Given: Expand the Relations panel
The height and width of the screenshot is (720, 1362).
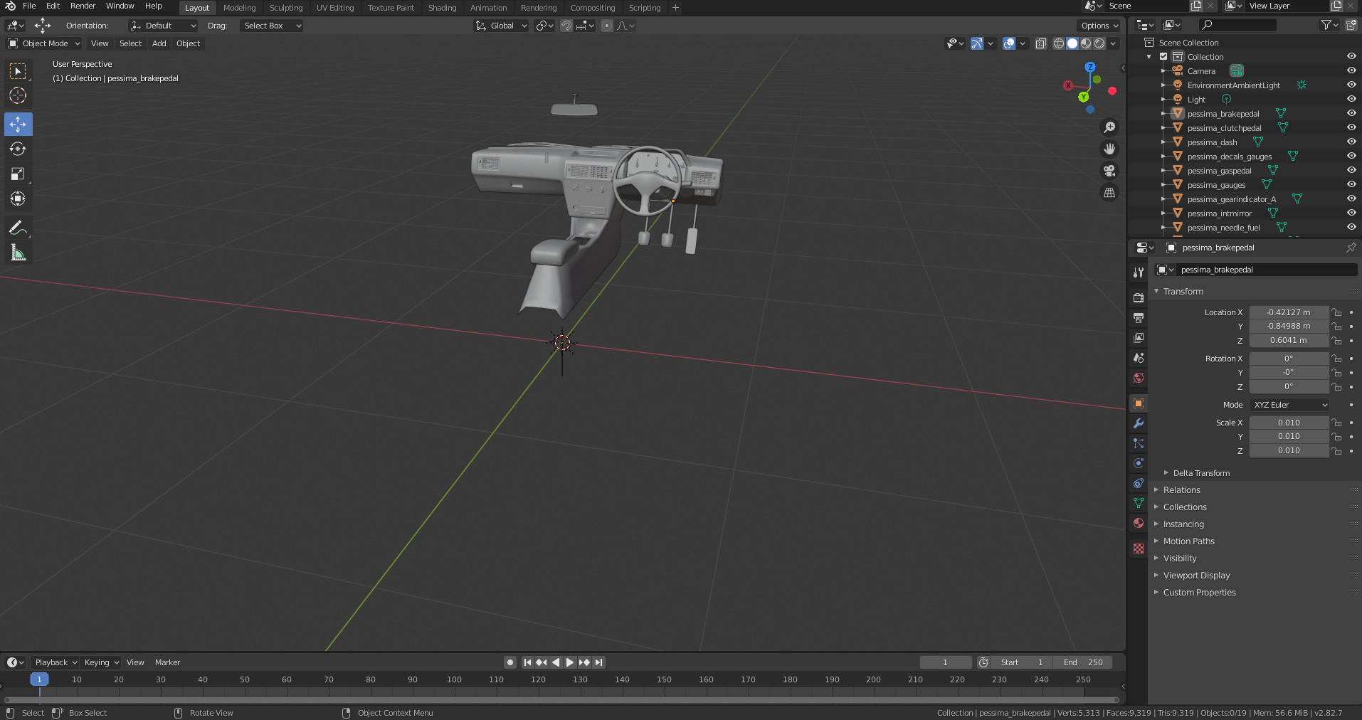Looking at the screenshot, I should tap(1181, 490).
